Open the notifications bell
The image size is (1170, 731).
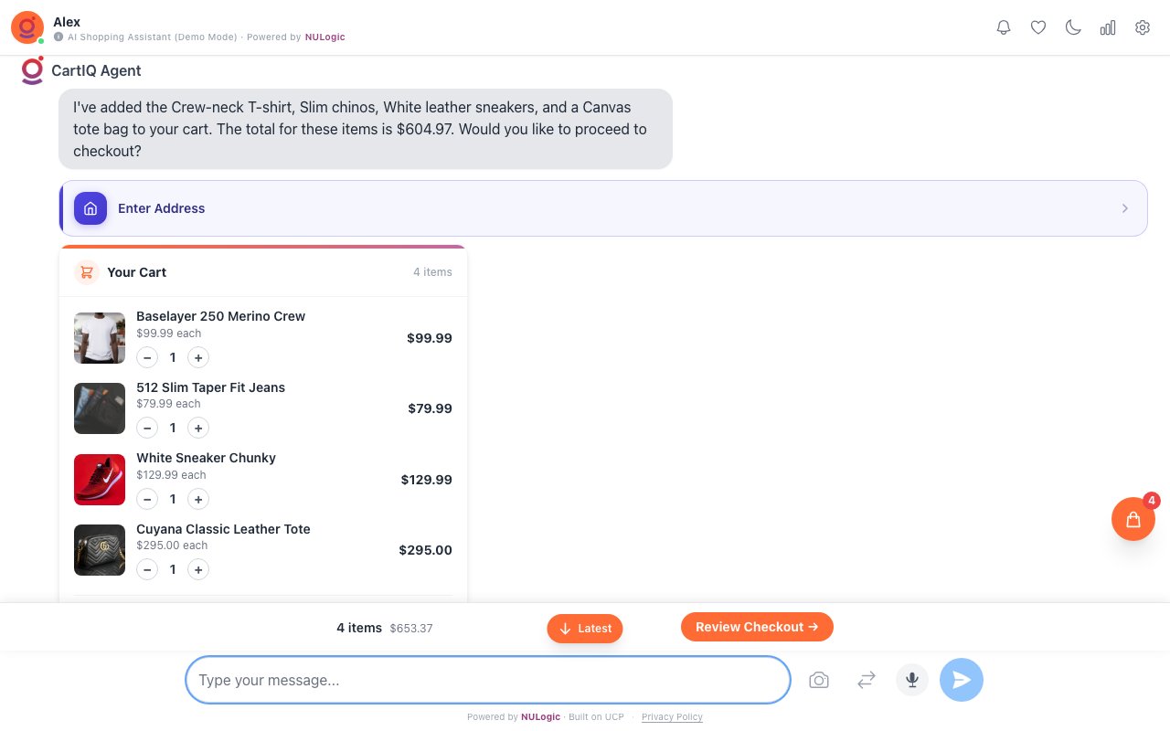coord(1004,27)
